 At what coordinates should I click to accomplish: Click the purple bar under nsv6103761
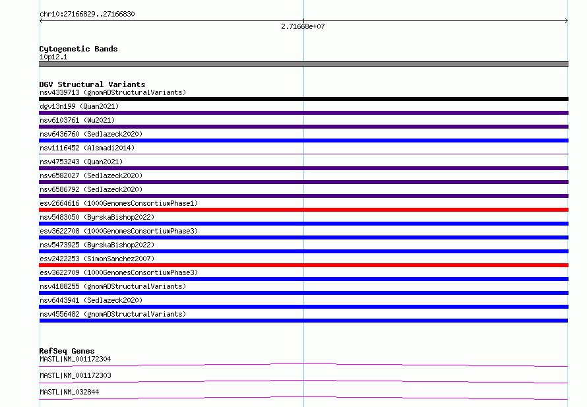[x=303, y=127]
